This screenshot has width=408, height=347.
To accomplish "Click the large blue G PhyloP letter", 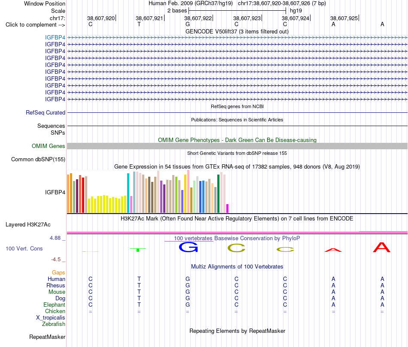I will tap(189, 247).
